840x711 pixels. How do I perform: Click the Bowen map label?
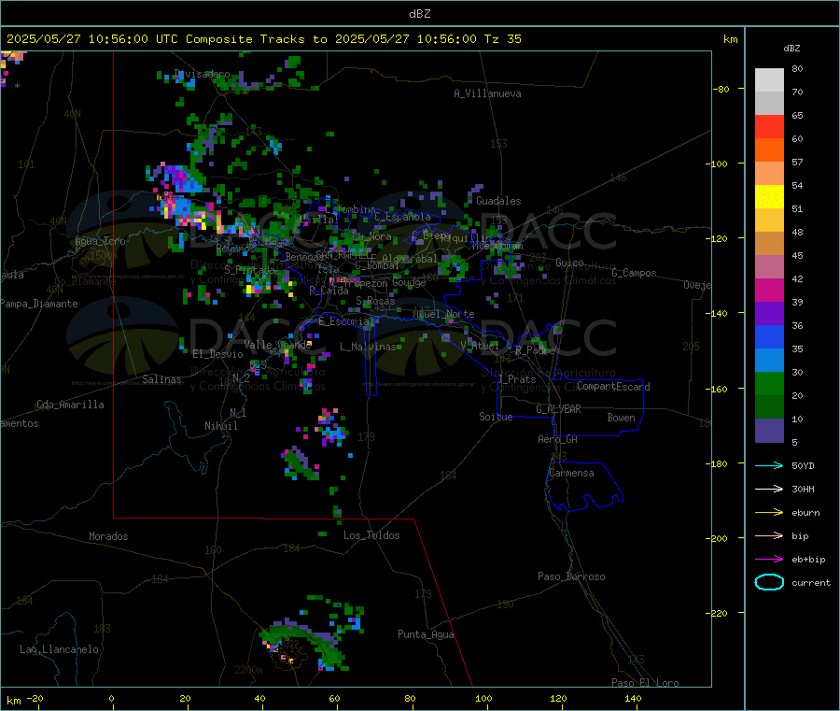[621, 418]
